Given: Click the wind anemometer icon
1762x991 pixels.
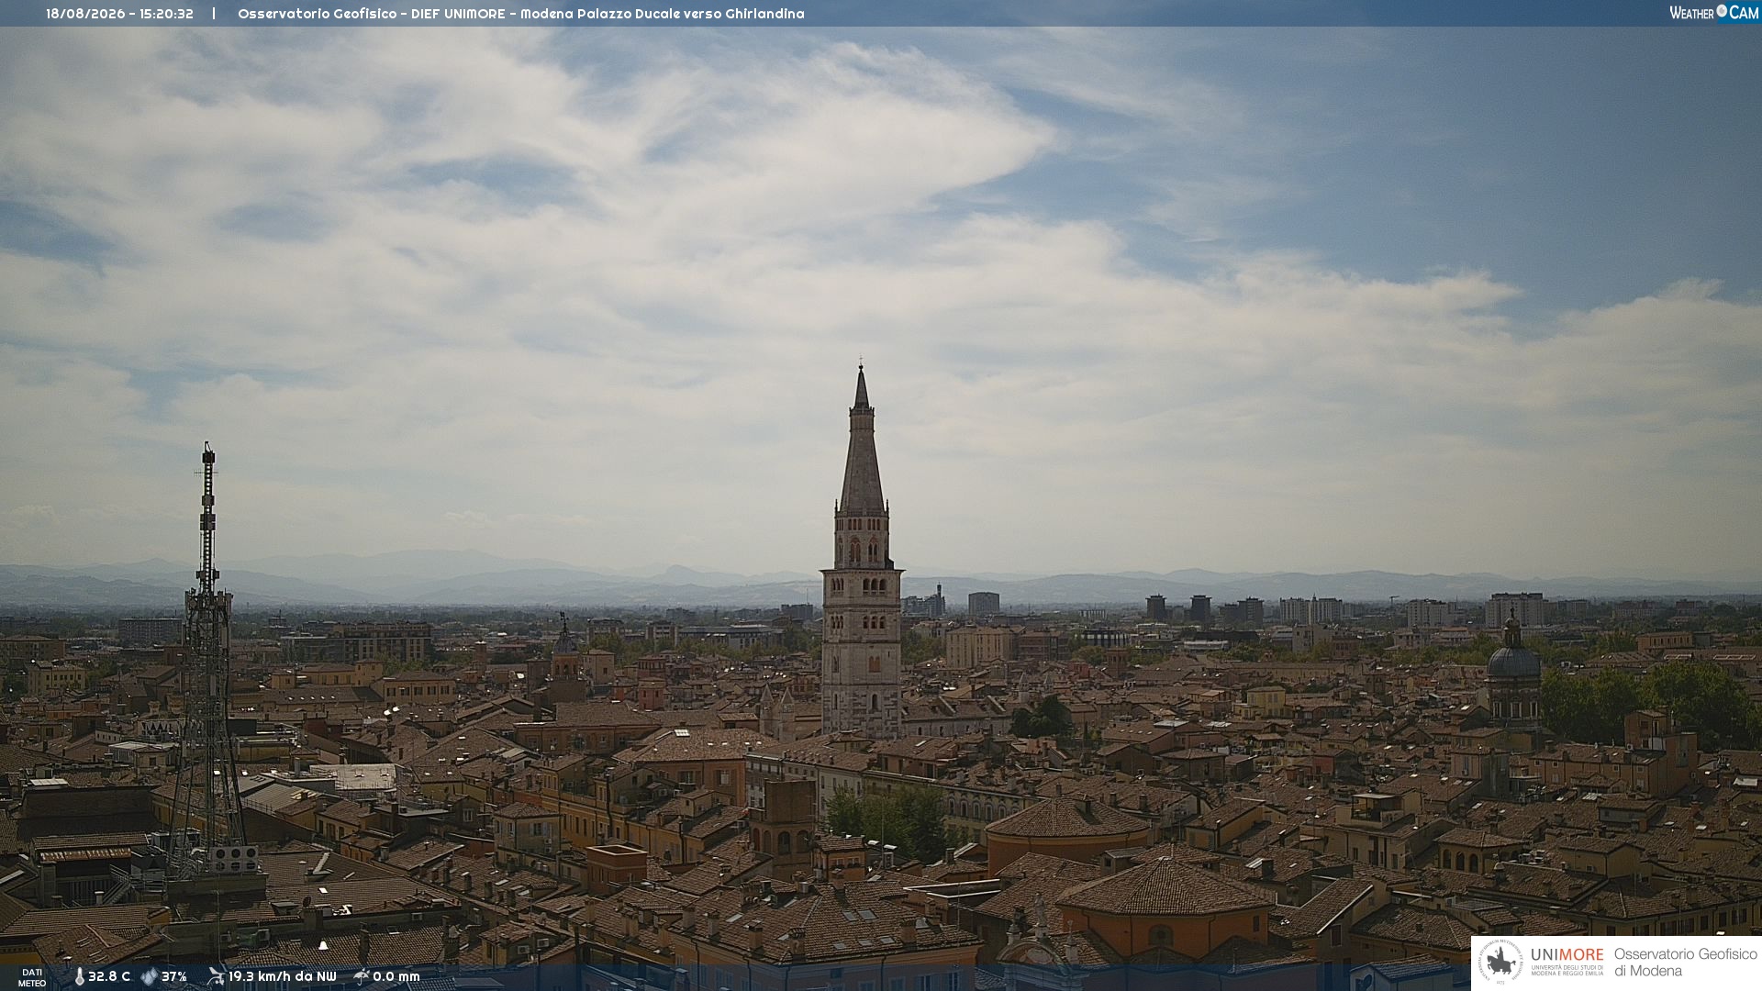Looking at the screenshot, I should 216,976.
